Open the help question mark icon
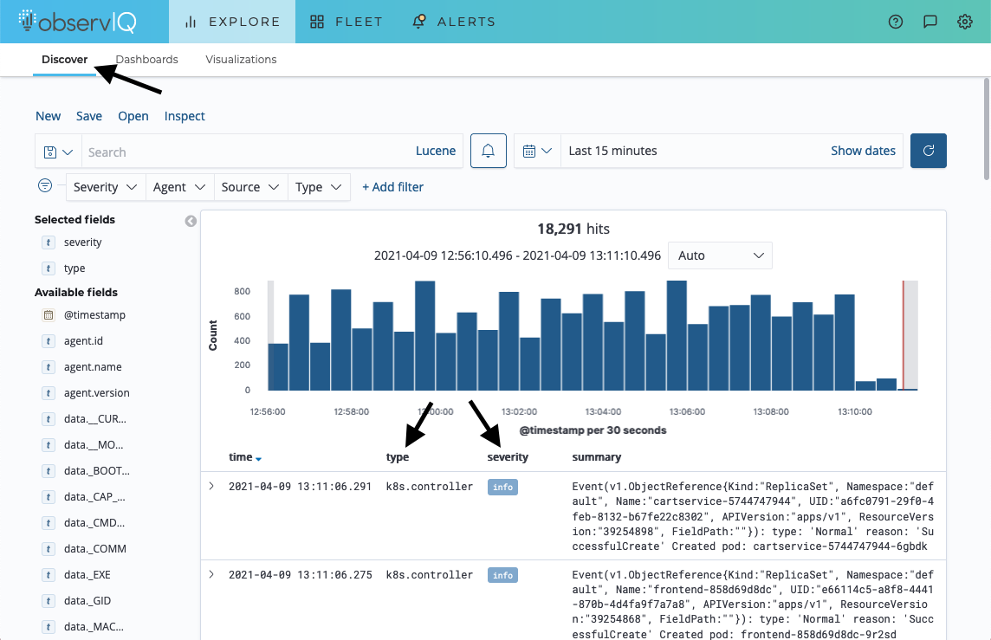Viewport: 991px width, 640px height. [x=896, y=22]
